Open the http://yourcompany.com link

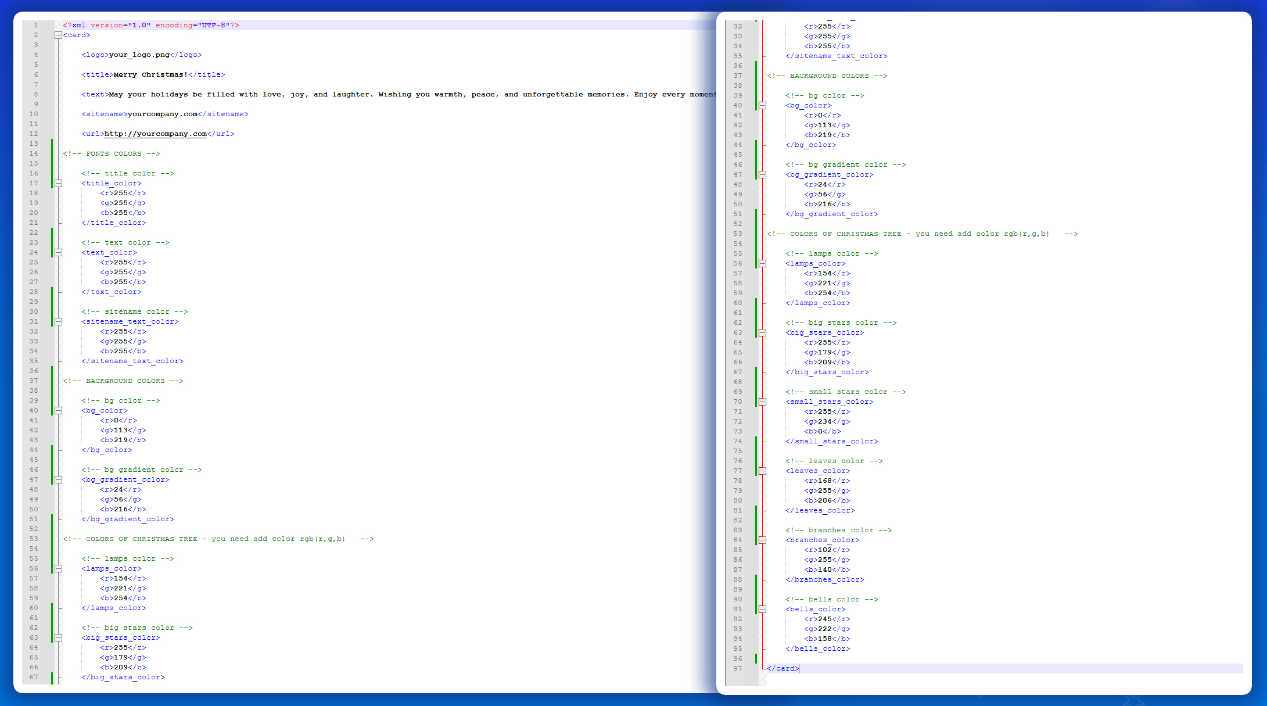(155, 134)
